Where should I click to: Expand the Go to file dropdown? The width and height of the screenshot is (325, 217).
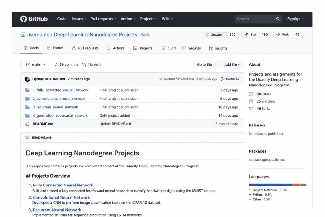205,64
